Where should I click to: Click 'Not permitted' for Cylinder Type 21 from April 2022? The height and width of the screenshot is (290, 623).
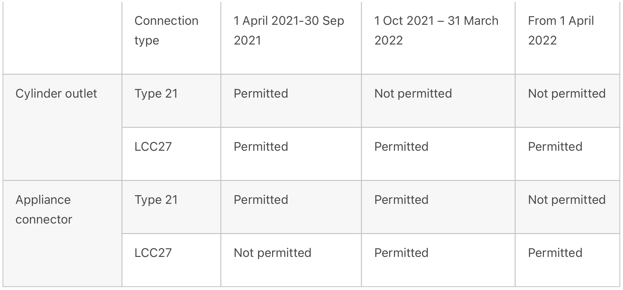(567, 93)
